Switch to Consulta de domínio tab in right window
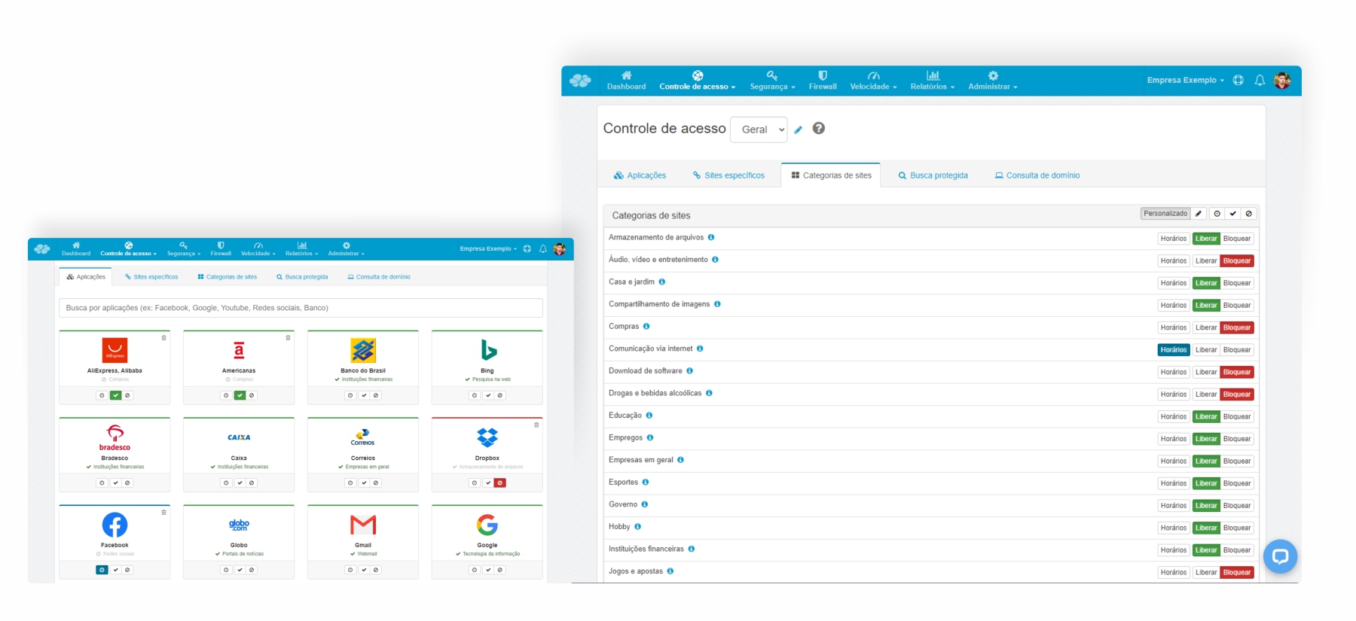1356x621 pixels. point(1037,175)
